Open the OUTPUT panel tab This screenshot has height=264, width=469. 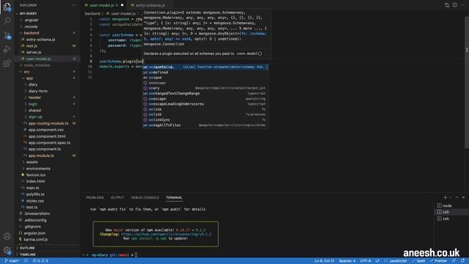pos(117,197)
